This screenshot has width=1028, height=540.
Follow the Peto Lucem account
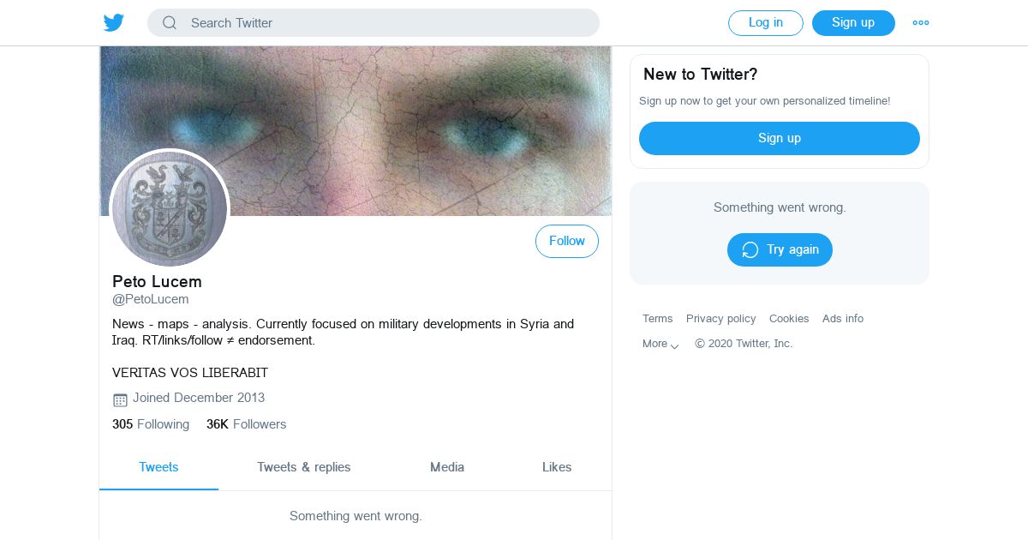click(x=567, y=241)
